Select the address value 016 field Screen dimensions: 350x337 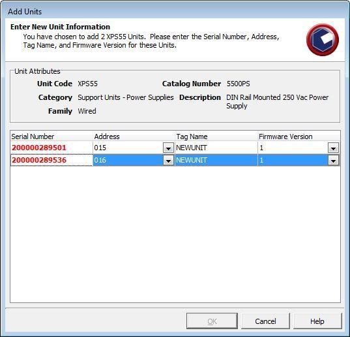click(128, 160)
